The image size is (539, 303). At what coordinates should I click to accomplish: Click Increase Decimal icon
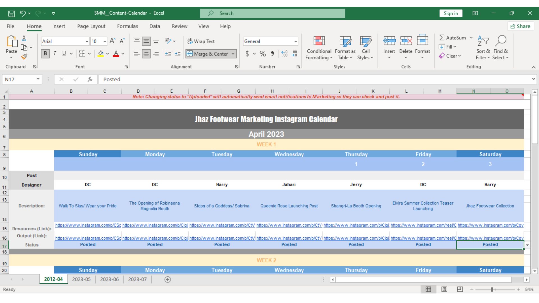[x=284, y=54]
